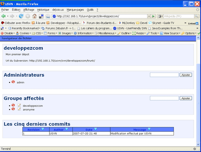Reload the page with the refresh icon
201x152 pixels.
click(x=21, y=16)
